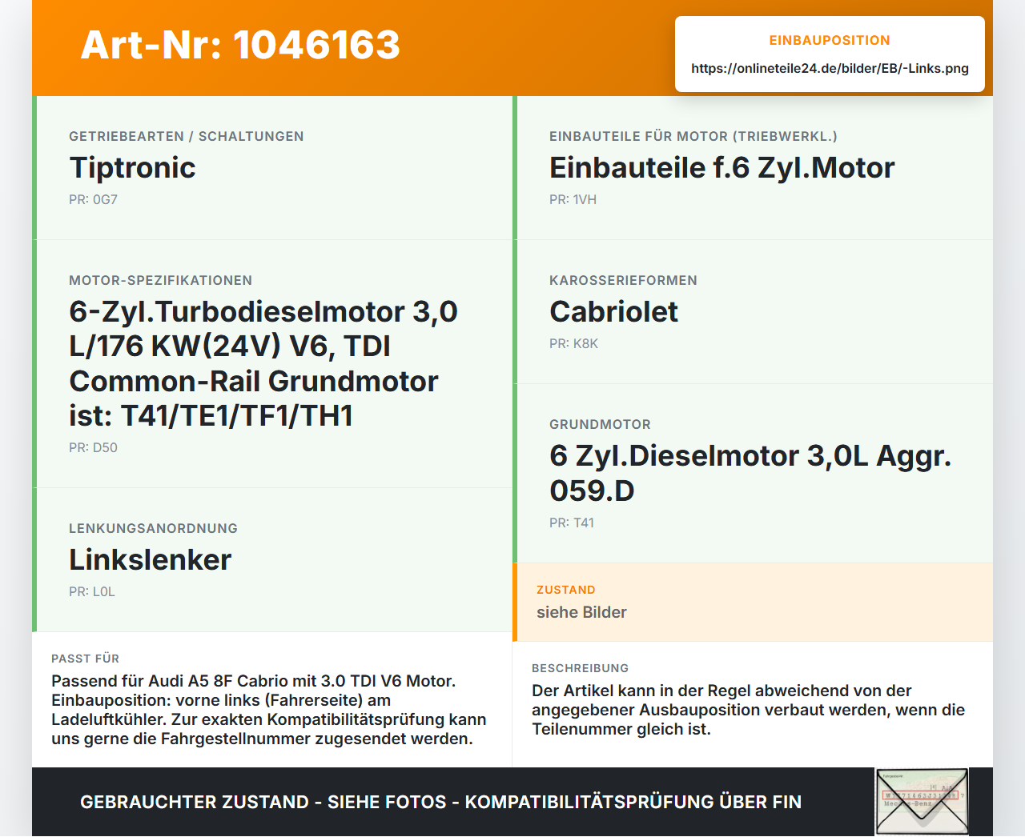
Task: Select the Passend für Audi A5 paragraph
Action: pyautogui.click(x=269, y=710)
